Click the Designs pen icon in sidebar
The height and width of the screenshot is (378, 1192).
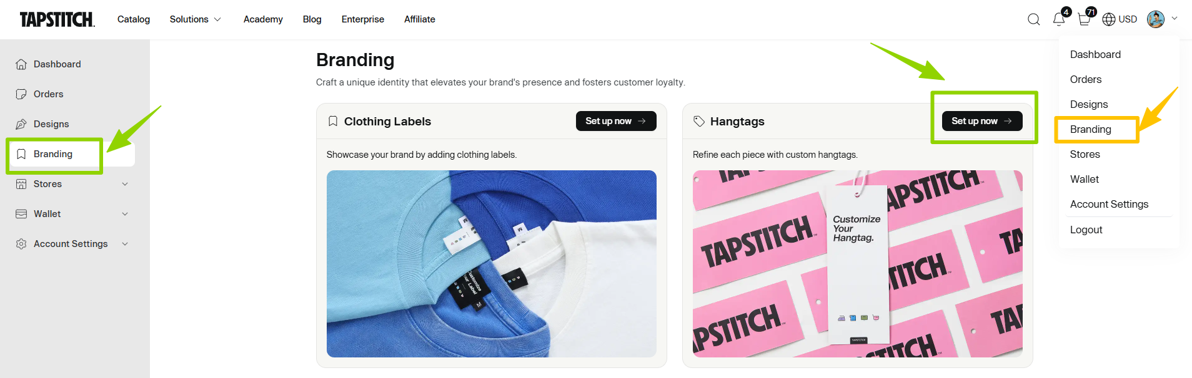point(21,124)
